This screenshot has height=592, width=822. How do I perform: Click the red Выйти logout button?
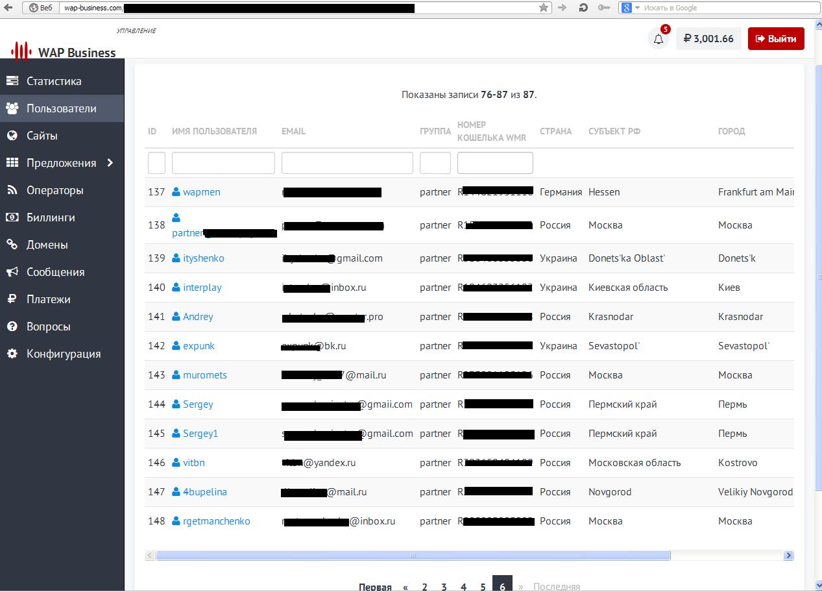pos(776,39)
